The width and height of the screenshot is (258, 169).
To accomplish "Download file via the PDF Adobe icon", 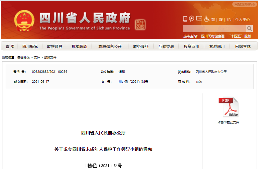I will click(x=228, y=107).
